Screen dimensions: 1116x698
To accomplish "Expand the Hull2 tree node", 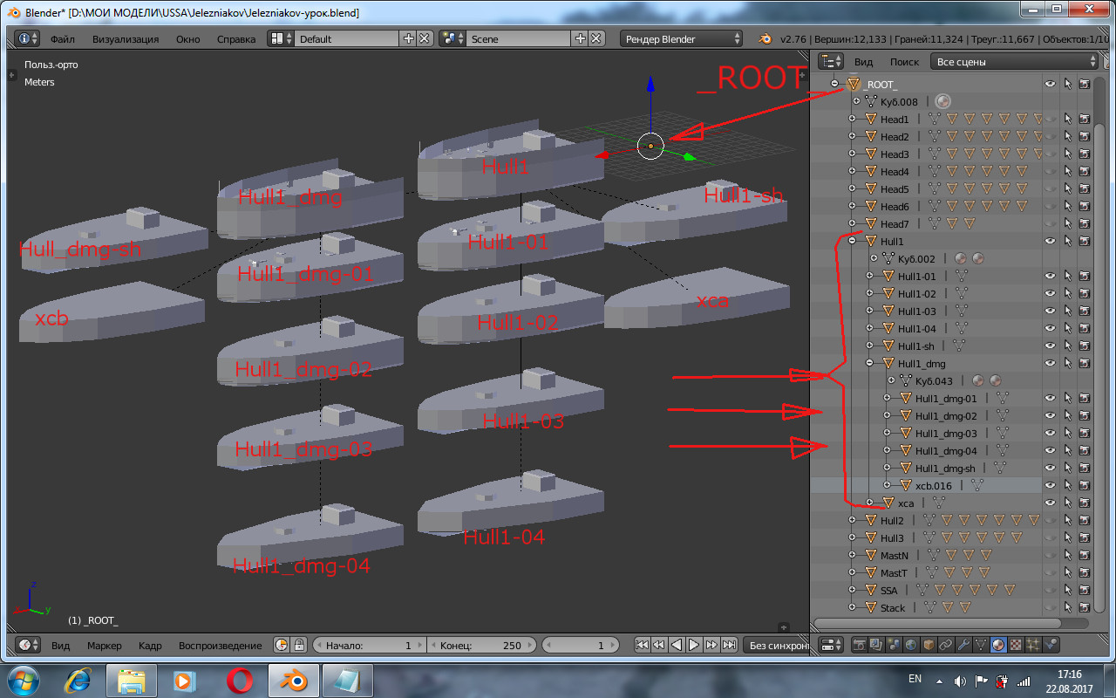I will [852, 521].
